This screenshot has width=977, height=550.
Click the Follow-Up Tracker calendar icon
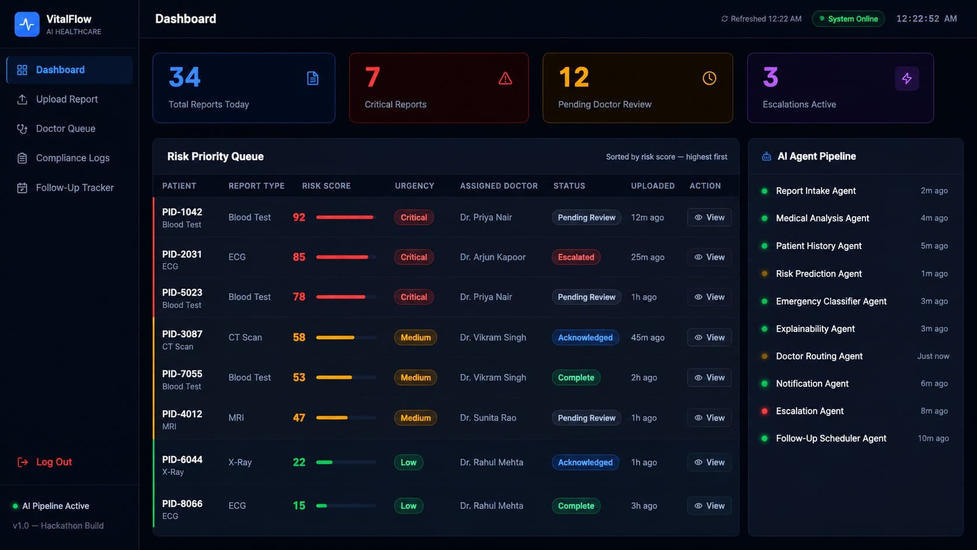[x=22, y=188]
